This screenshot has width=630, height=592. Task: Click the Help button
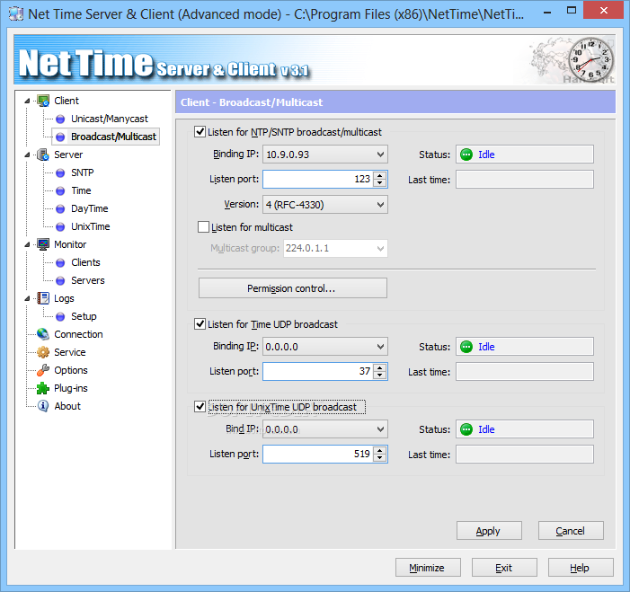pos(581,568)
